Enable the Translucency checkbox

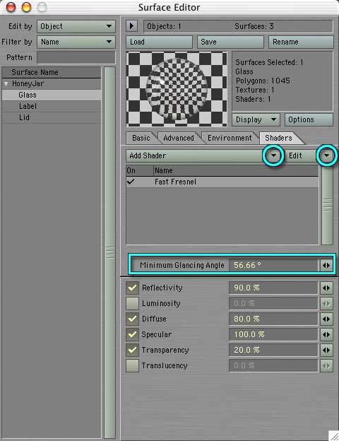pyautogui.click(x=132, y=365)
